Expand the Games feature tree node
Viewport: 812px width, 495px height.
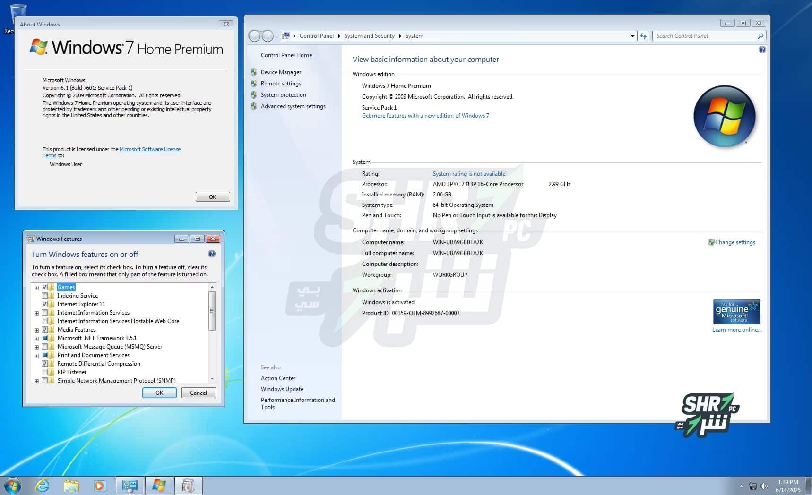[x=36, y=287]
